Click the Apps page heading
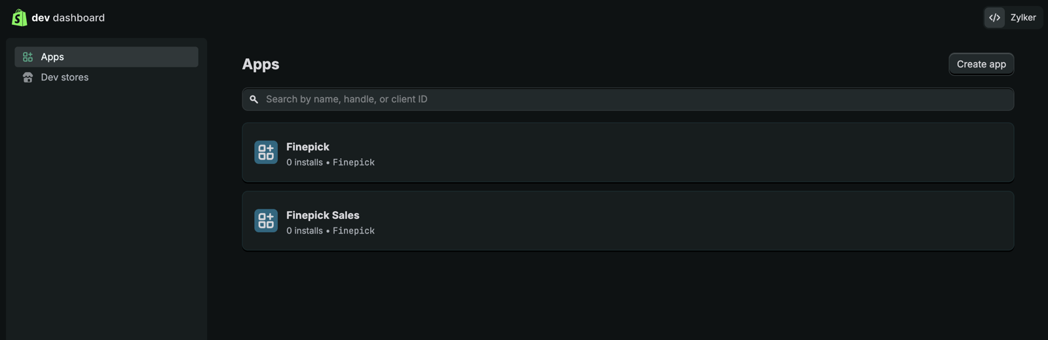This screenshot has height=340, width=1048. pyautogui.click(x=261, y=64)
